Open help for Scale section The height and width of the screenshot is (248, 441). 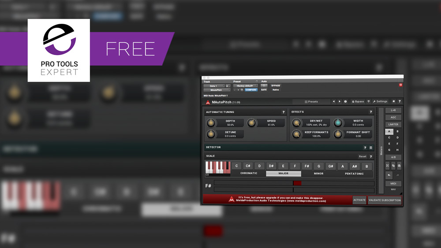[x=371, y=156]
